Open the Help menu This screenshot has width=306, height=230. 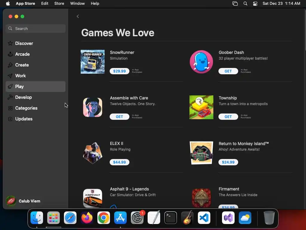pyautogui.click(x=95, y=4)
